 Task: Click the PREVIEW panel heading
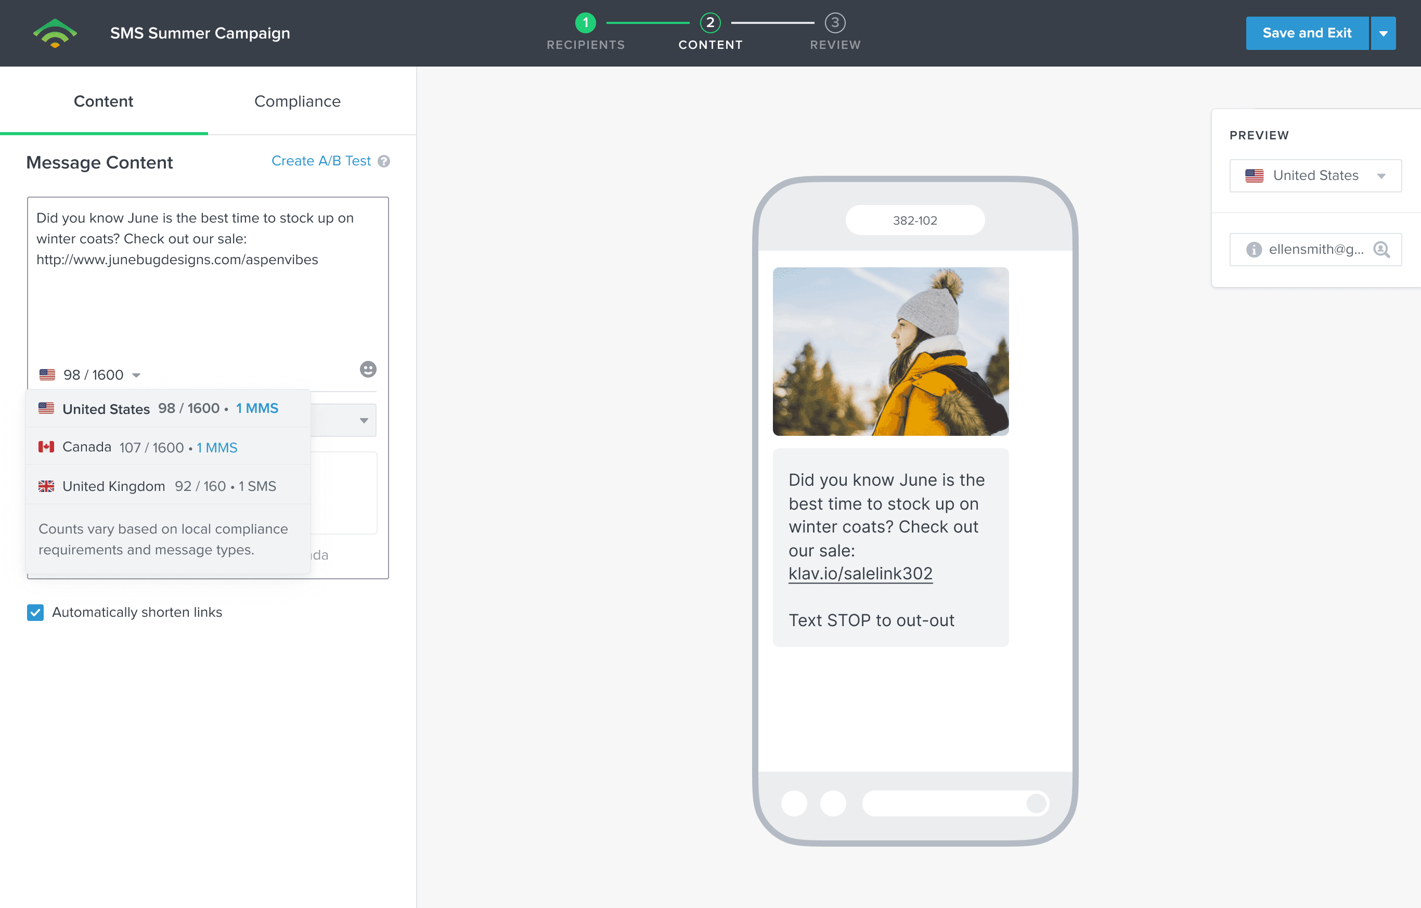coord(1259,135)
